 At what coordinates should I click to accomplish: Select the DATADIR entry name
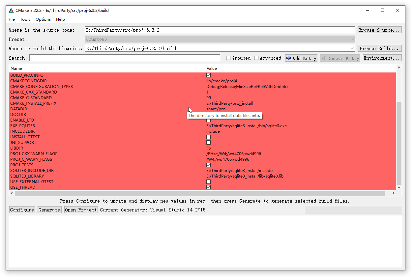click(x=19, y=109)
